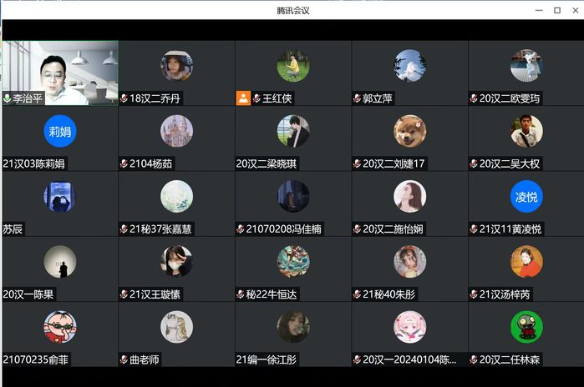584x387 pixels.
Task: Click muted mic icon beside 20汉二任林森
Action: pyautogui.click(x=474, y=359)
